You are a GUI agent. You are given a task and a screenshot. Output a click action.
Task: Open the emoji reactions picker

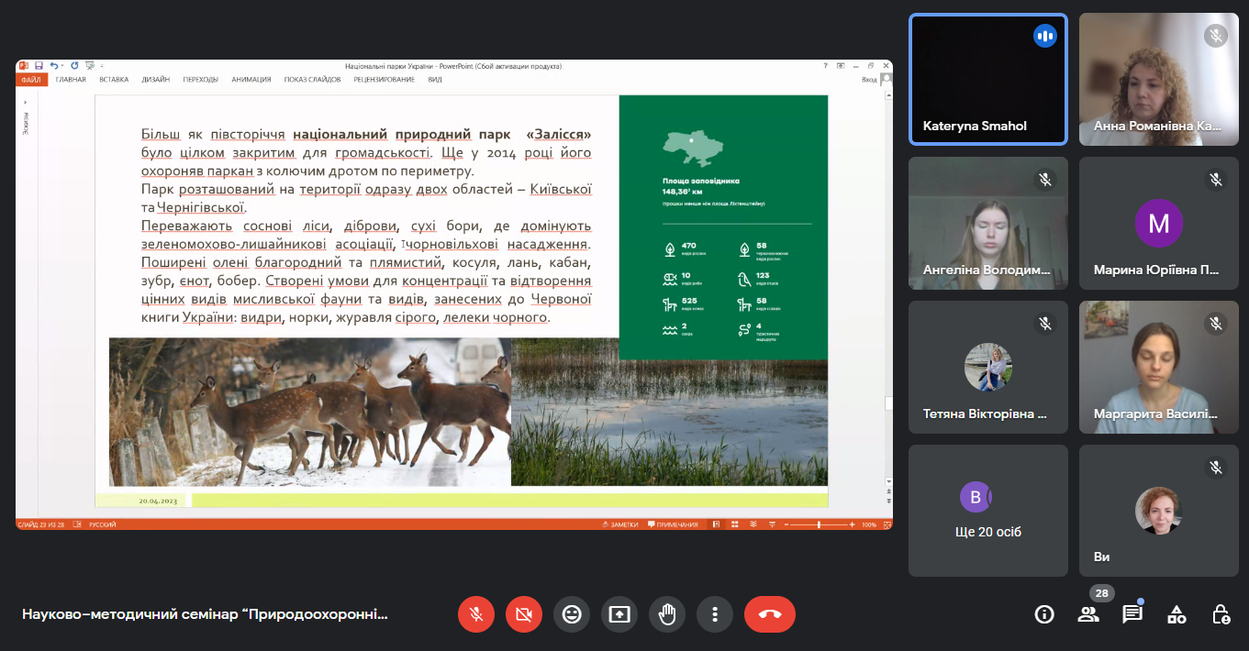pyautogui.click(x=572, y=614)
